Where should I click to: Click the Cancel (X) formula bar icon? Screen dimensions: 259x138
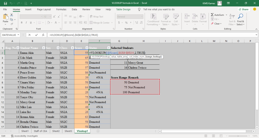pos(29,35)
